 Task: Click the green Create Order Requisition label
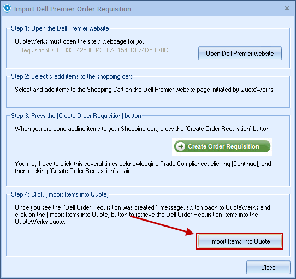pyautogui.click(x=223, y=146)
